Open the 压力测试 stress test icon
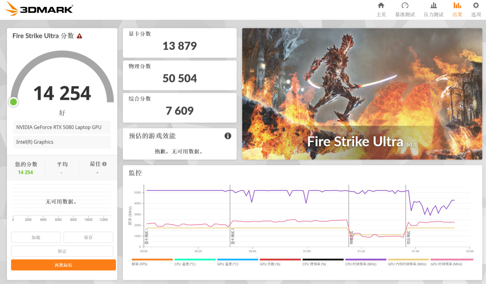This screenshot has width=486, height=284. (x=433, y=9)
